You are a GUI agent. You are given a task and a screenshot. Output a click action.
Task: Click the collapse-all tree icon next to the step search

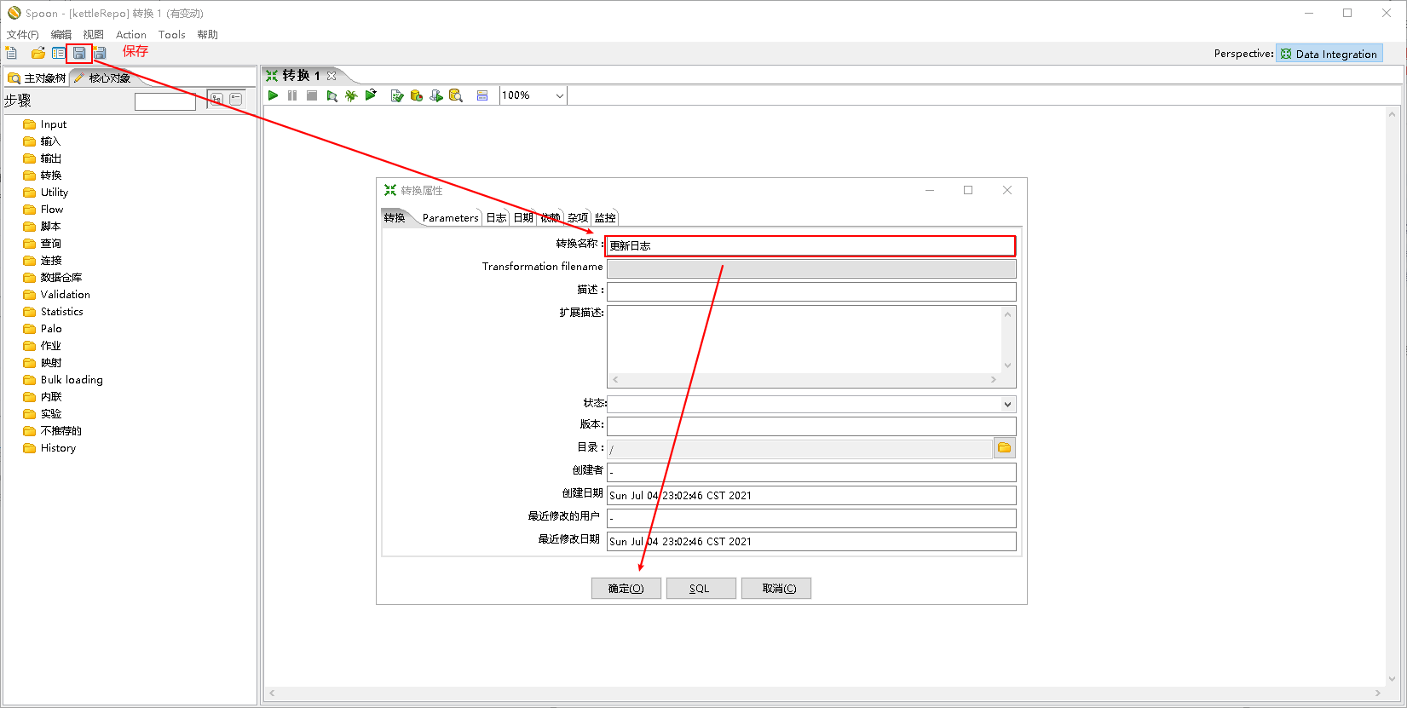click(x=236, y=100)
